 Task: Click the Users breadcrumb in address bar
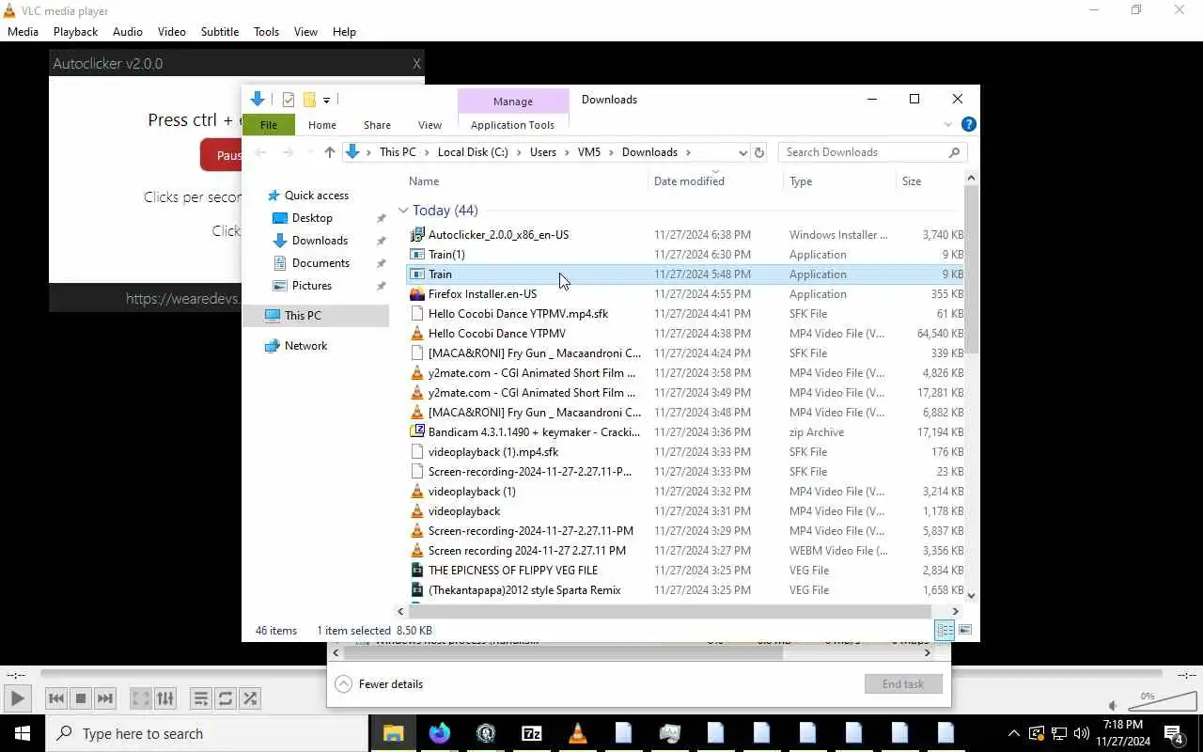pyautogui.click(x=543, y=152)
